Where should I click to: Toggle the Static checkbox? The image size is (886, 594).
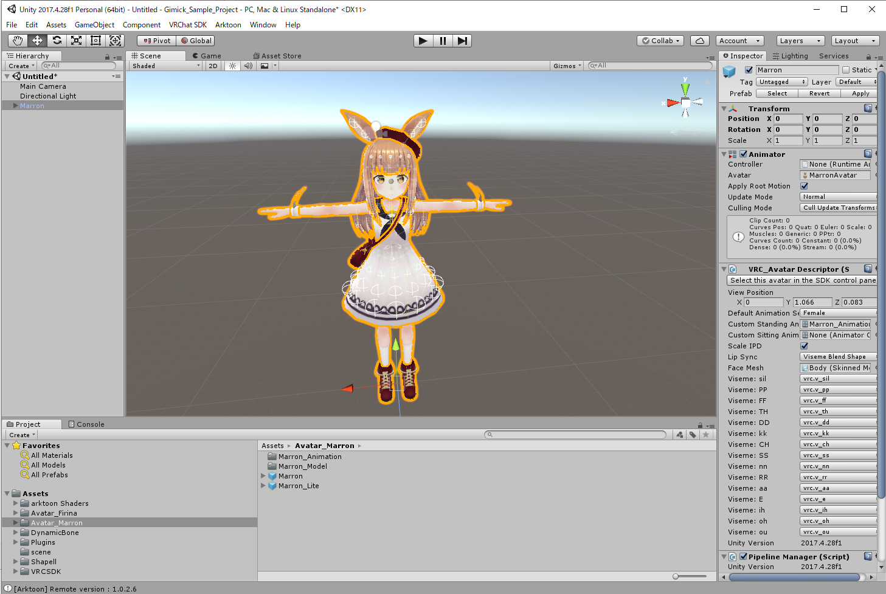click(x=845, y=70)
